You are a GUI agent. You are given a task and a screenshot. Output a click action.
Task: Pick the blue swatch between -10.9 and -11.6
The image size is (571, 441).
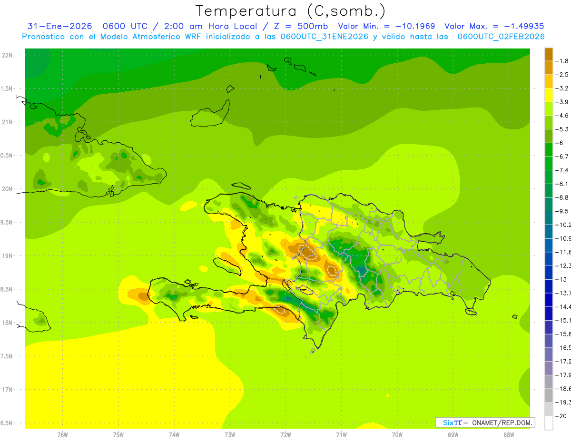[x=549, y=245]
